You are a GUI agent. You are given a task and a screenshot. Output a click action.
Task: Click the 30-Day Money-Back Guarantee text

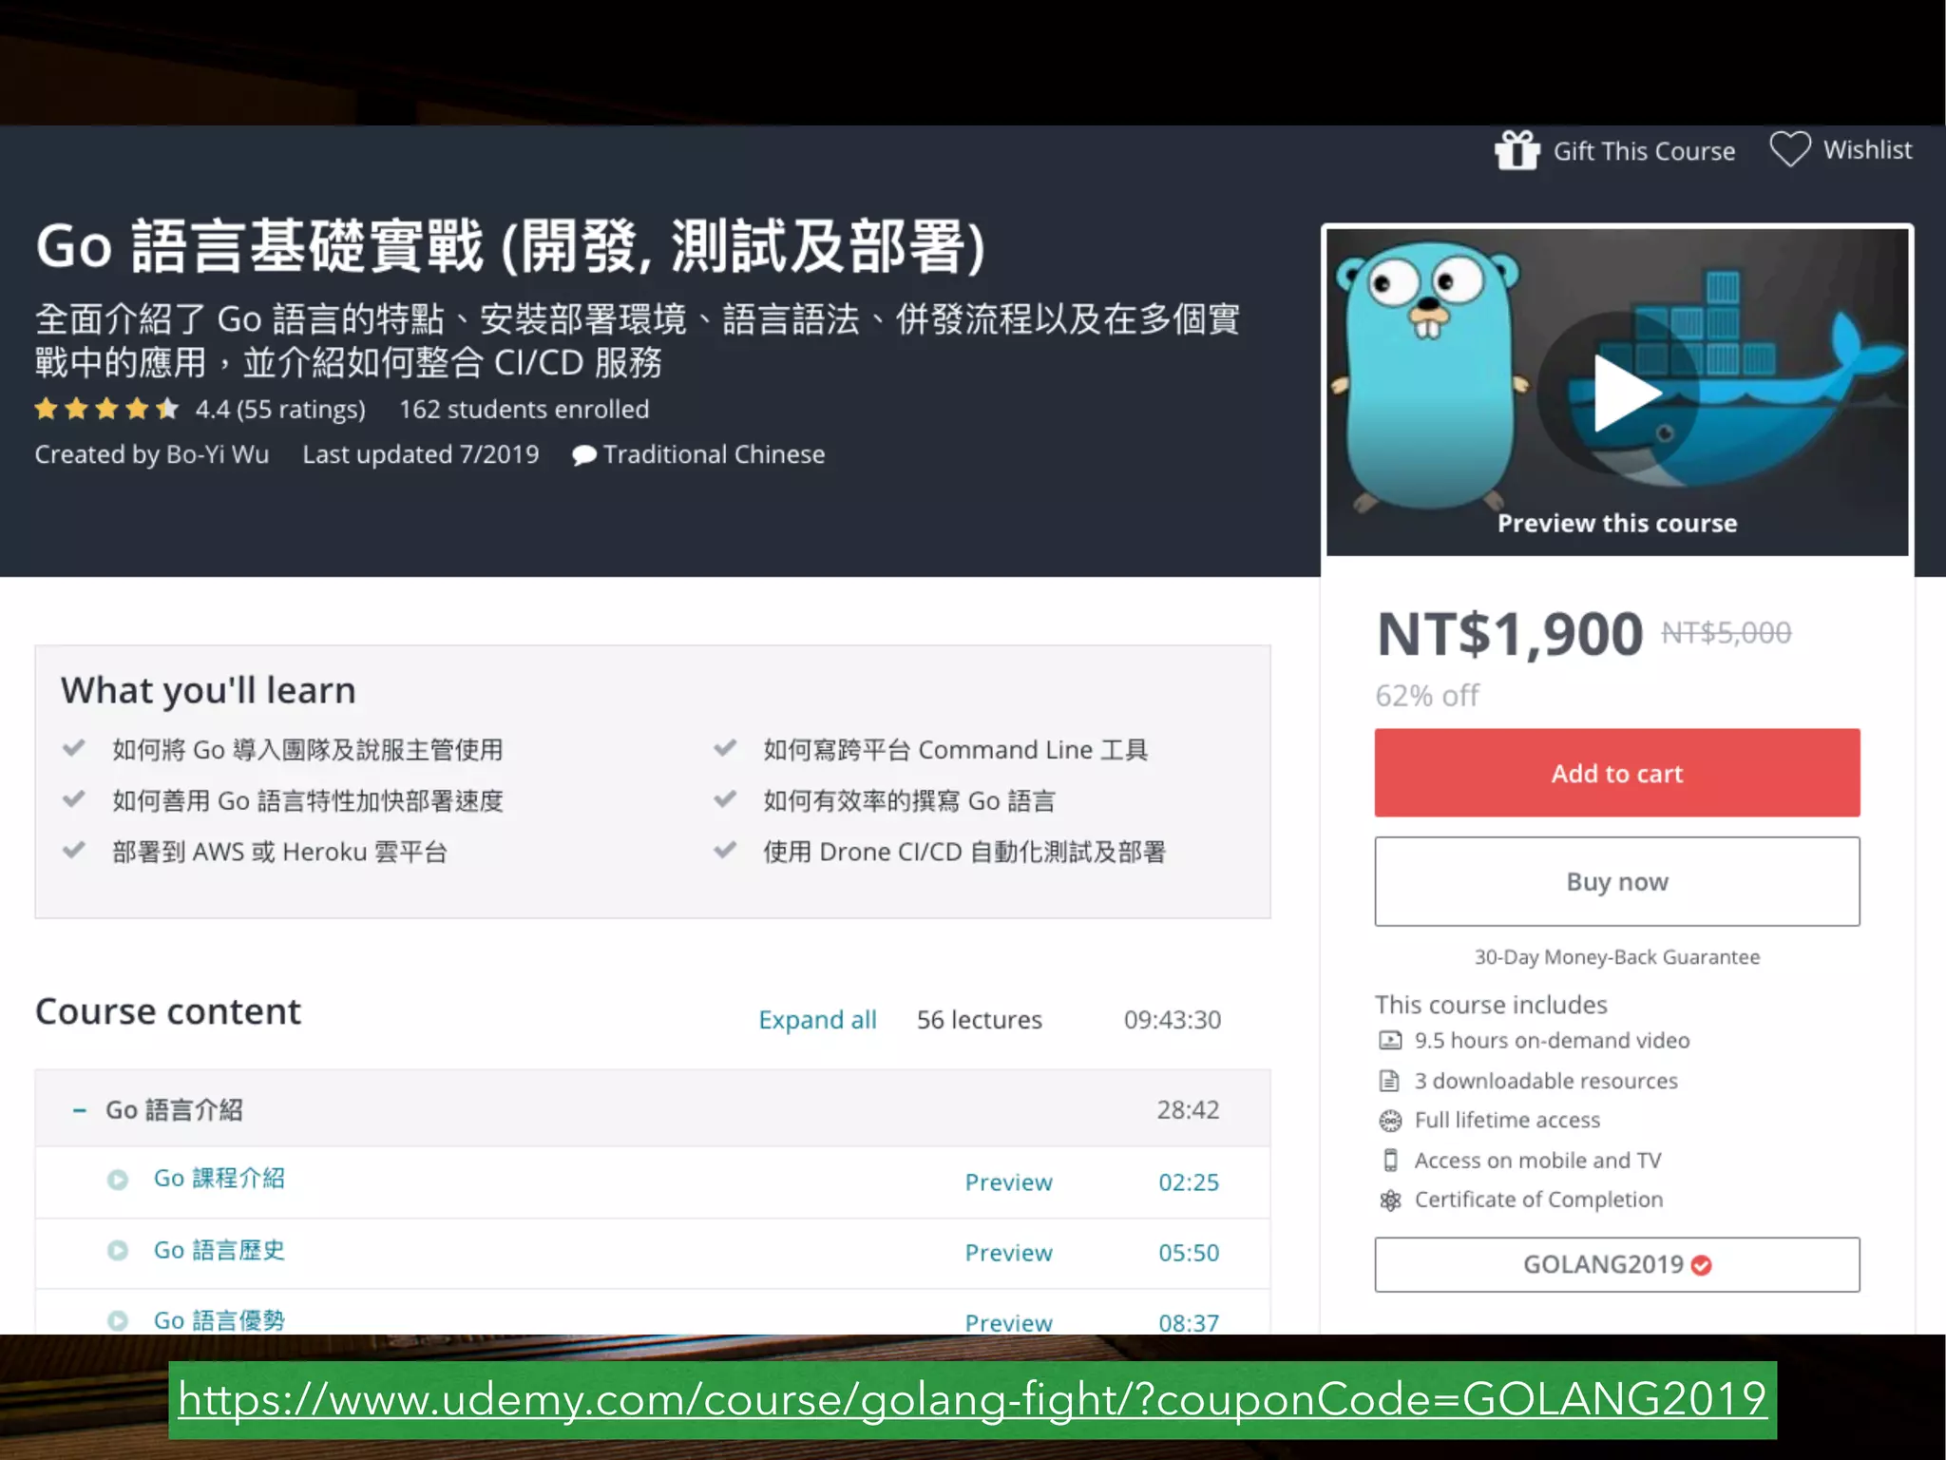coord(1617,957)
